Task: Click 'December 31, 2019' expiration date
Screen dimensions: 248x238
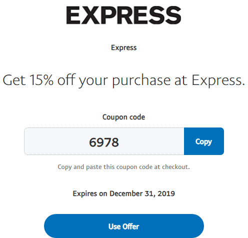Action: (142, 193)
